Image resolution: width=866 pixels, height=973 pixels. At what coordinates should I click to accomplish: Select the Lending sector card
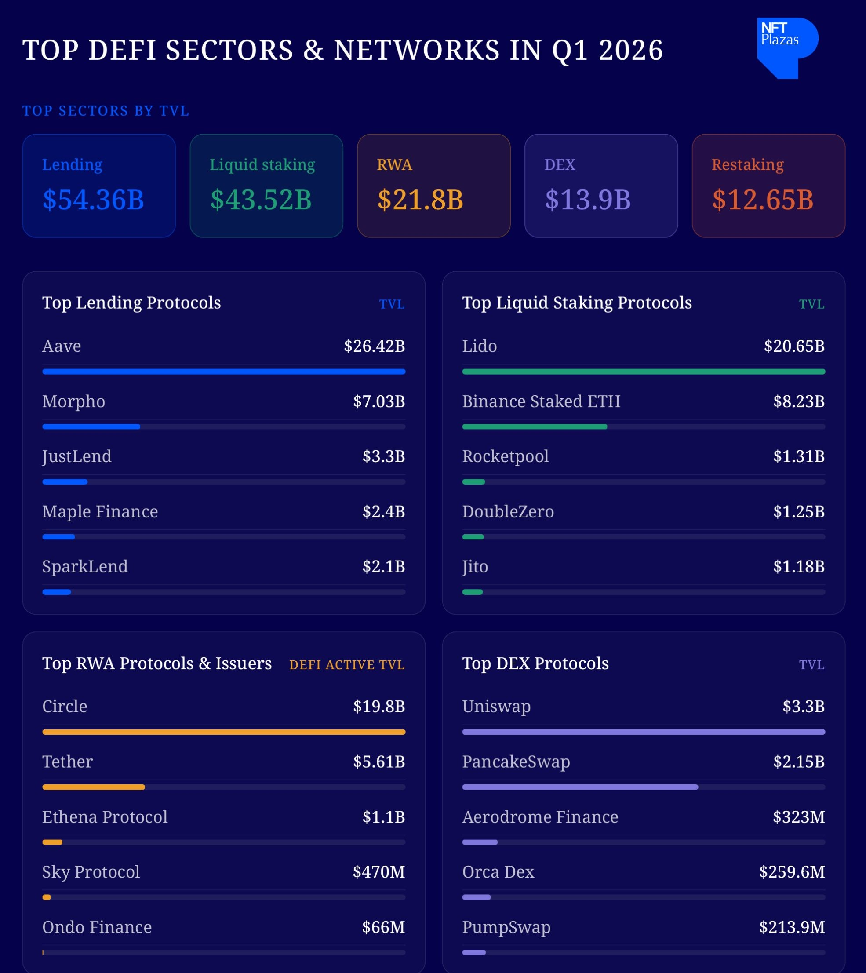[x=99, y=186]
